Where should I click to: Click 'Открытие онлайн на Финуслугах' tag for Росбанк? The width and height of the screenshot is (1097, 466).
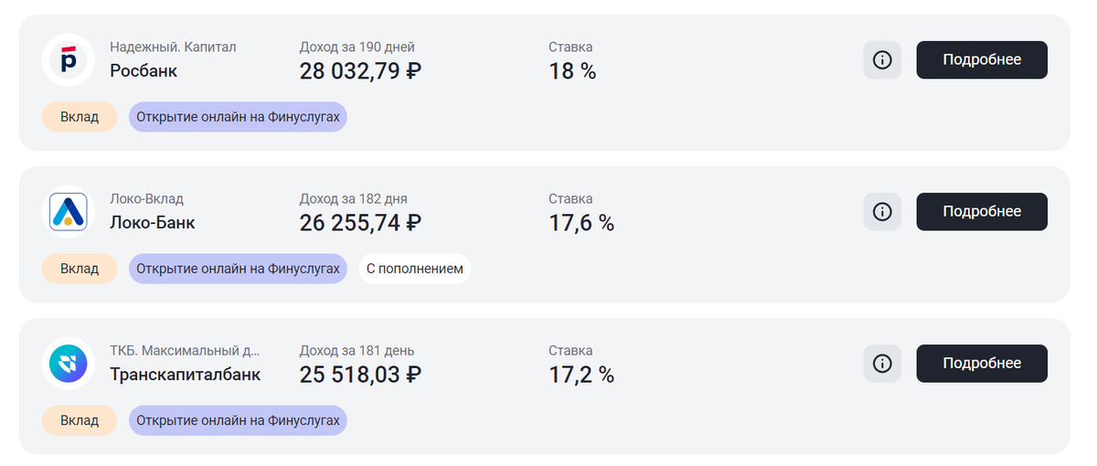click(x=238, y=117)
